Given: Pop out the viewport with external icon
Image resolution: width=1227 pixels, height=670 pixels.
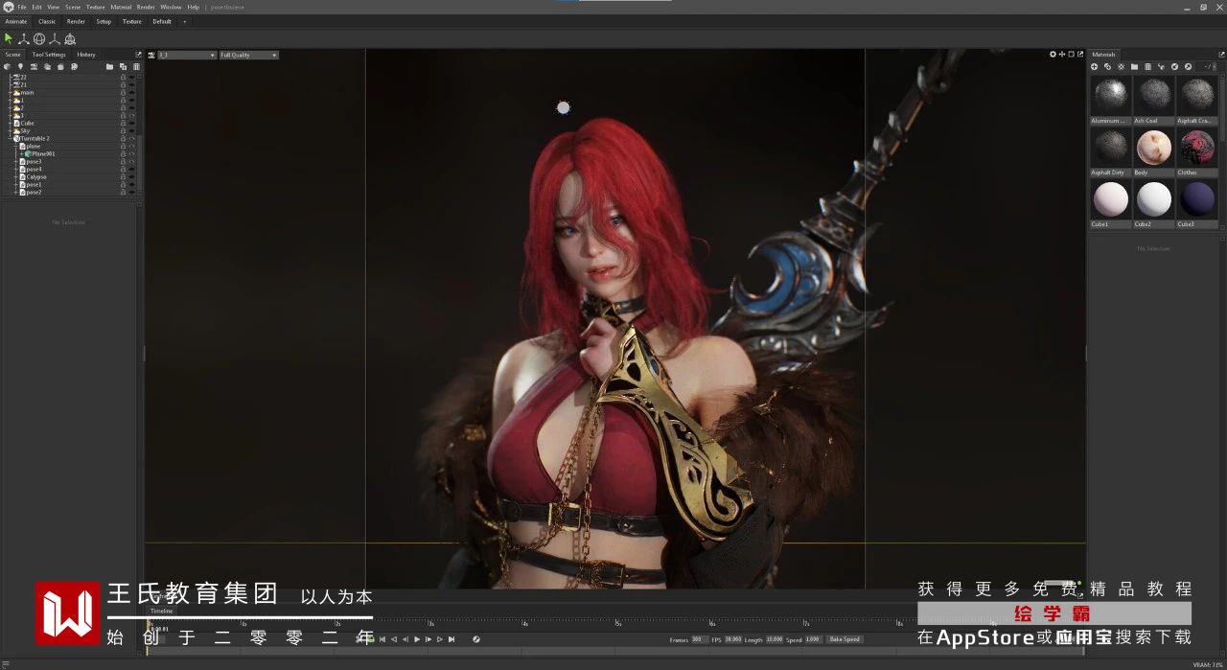Looking at the screenshot, I should (x=1080, y=55).
